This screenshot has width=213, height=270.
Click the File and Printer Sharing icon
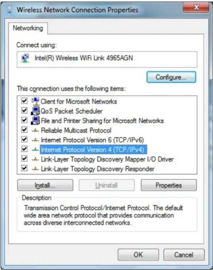35,120
